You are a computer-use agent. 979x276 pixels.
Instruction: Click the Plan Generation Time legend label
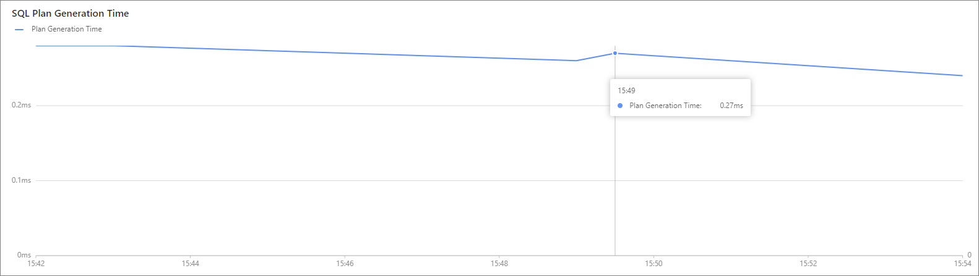coord(67,29)
